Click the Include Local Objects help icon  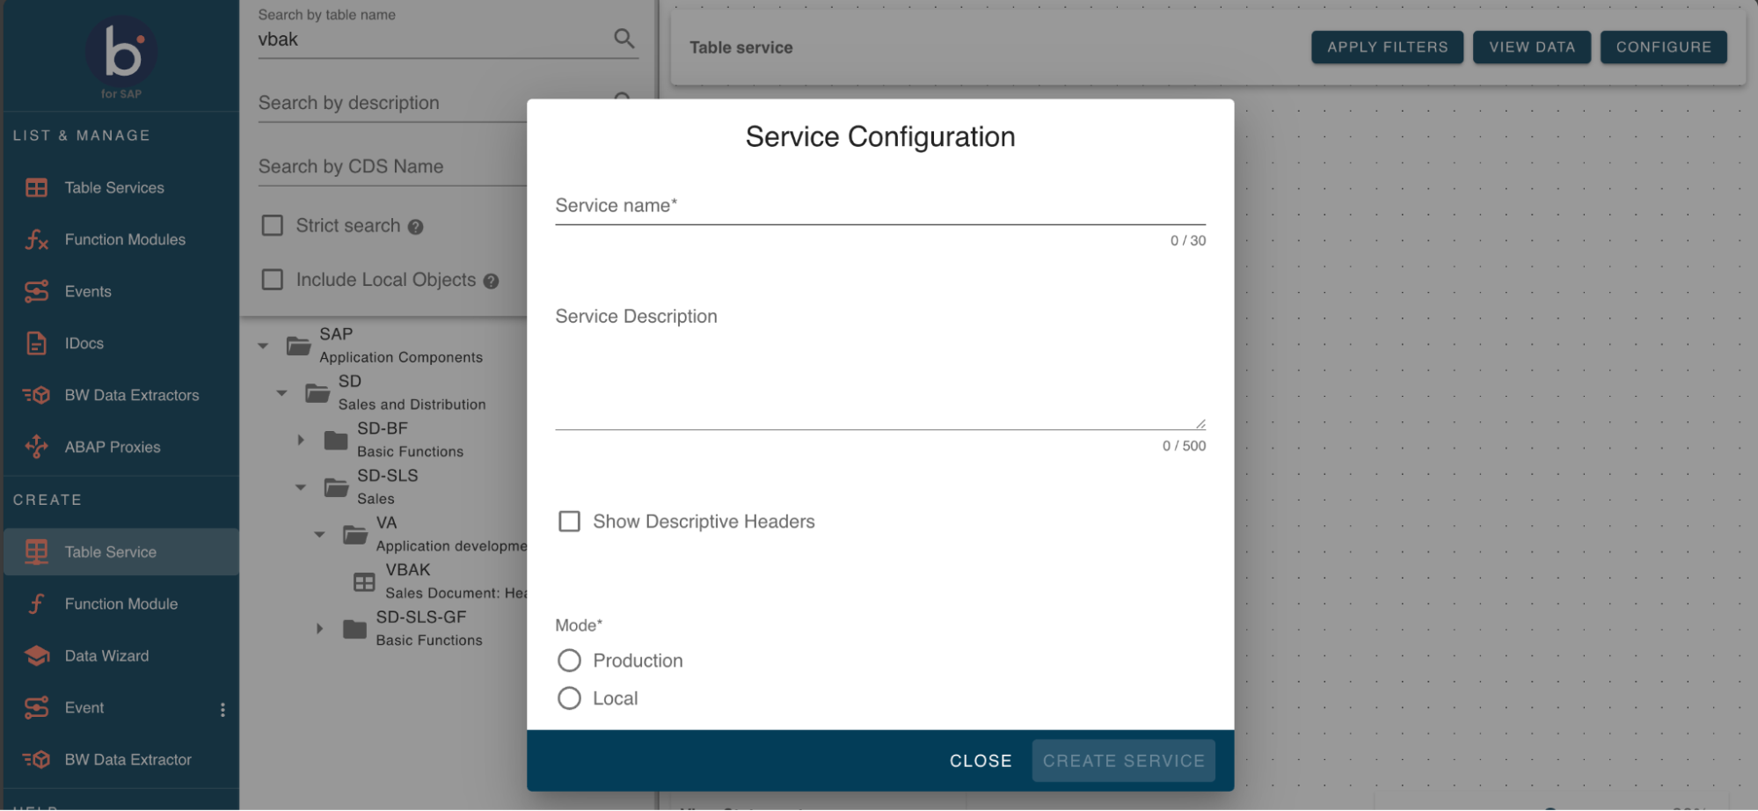coord(491,281)
